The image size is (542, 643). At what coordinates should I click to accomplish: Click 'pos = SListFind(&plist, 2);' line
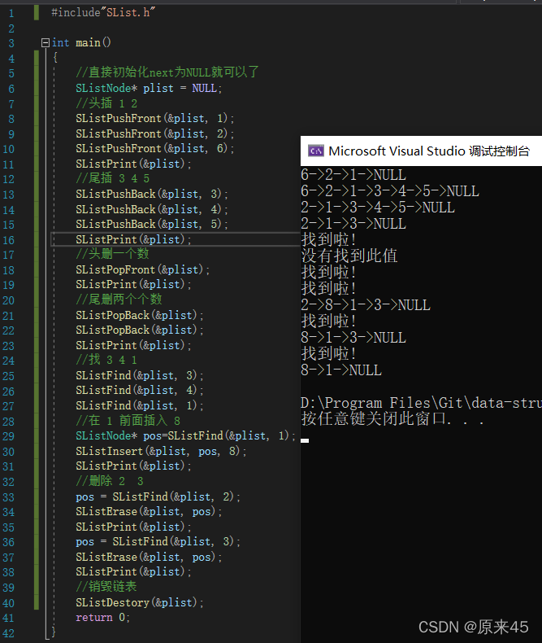tap(158, 497)
